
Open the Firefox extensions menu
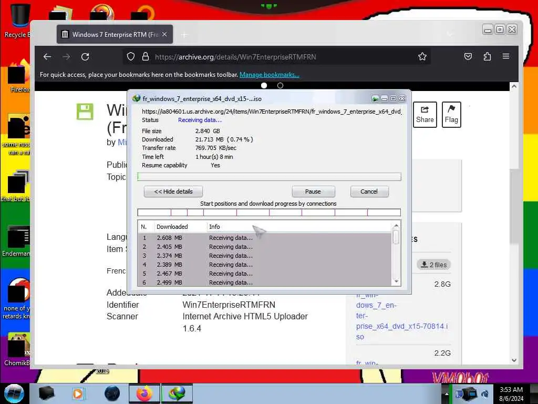pos(487,56)
